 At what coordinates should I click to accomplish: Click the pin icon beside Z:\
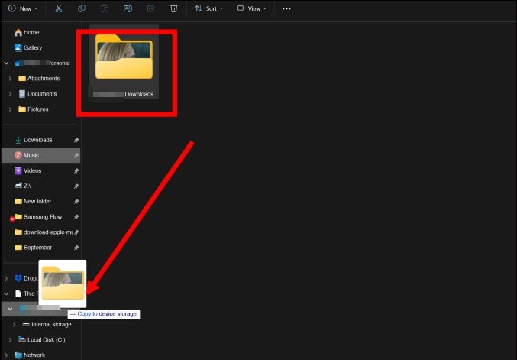(x=76, y=186)
